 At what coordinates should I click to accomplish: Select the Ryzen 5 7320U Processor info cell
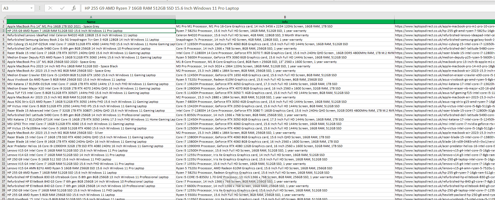coord(285,80)
